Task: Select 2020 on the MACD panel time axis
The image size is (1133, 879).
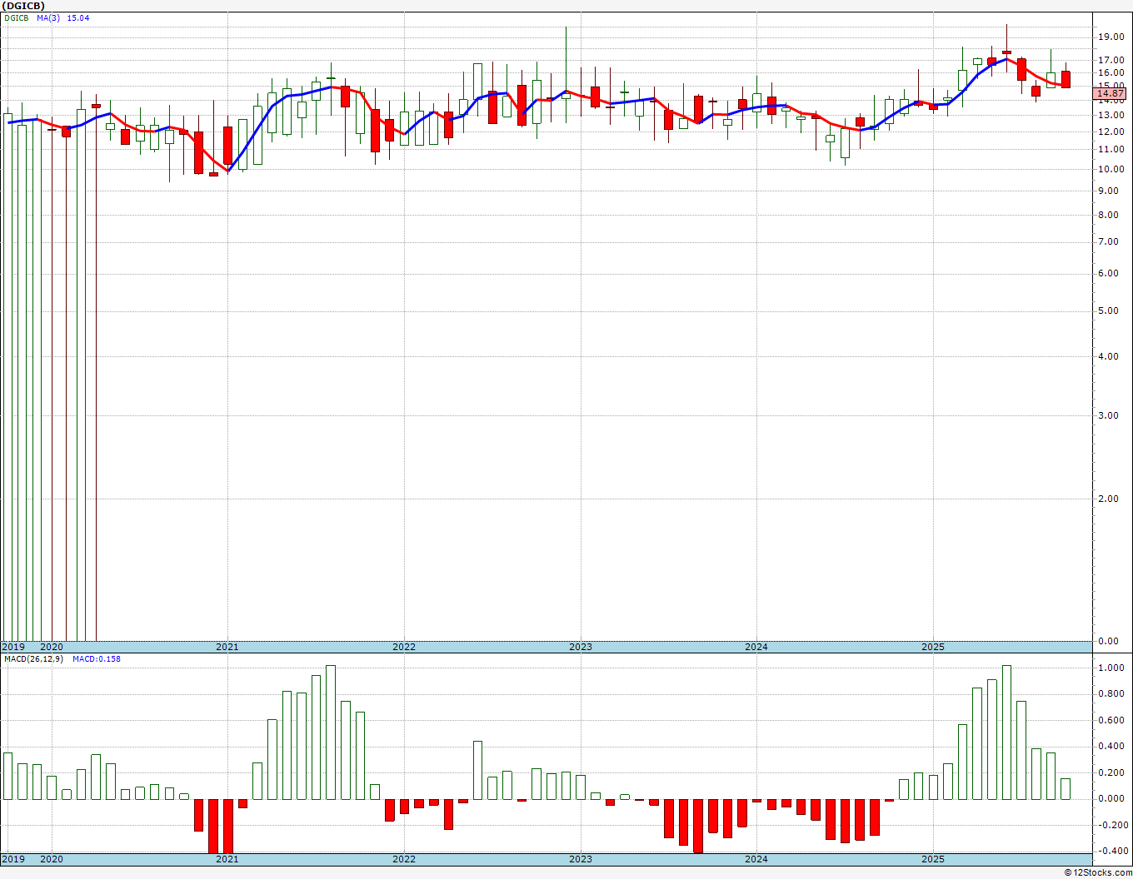Action: coord(52,859)
